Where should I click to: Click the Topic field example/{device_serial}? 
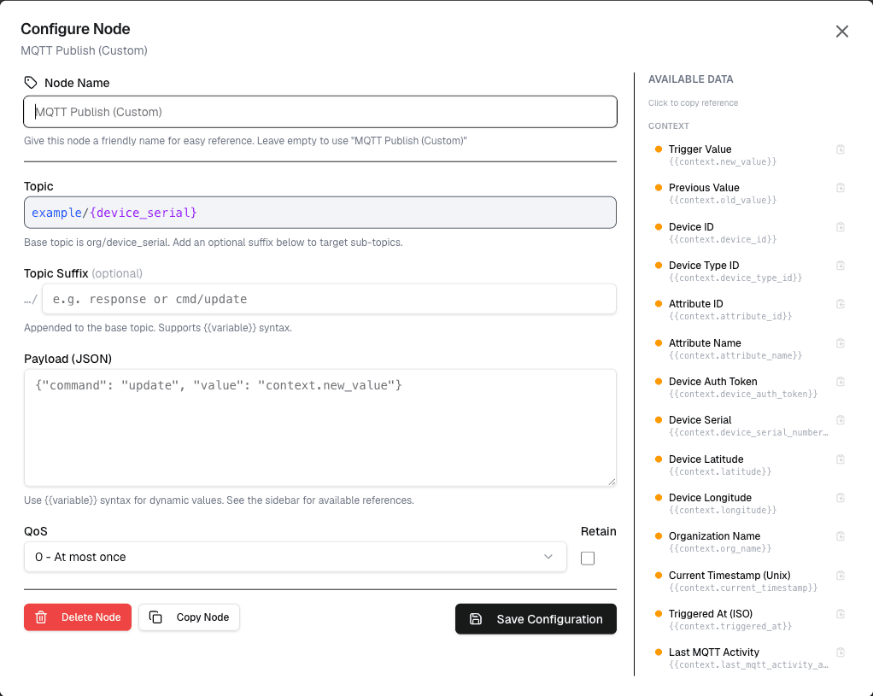click(320, 213)
